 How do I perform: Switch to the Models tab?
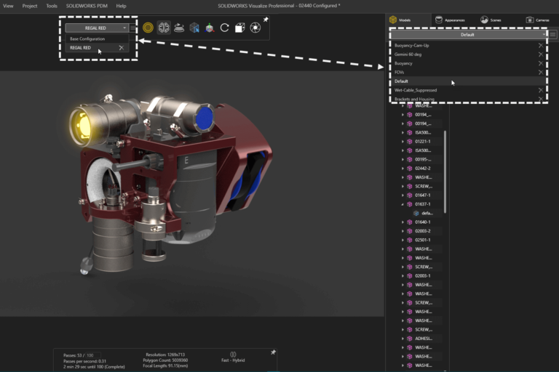pos(400,20)
